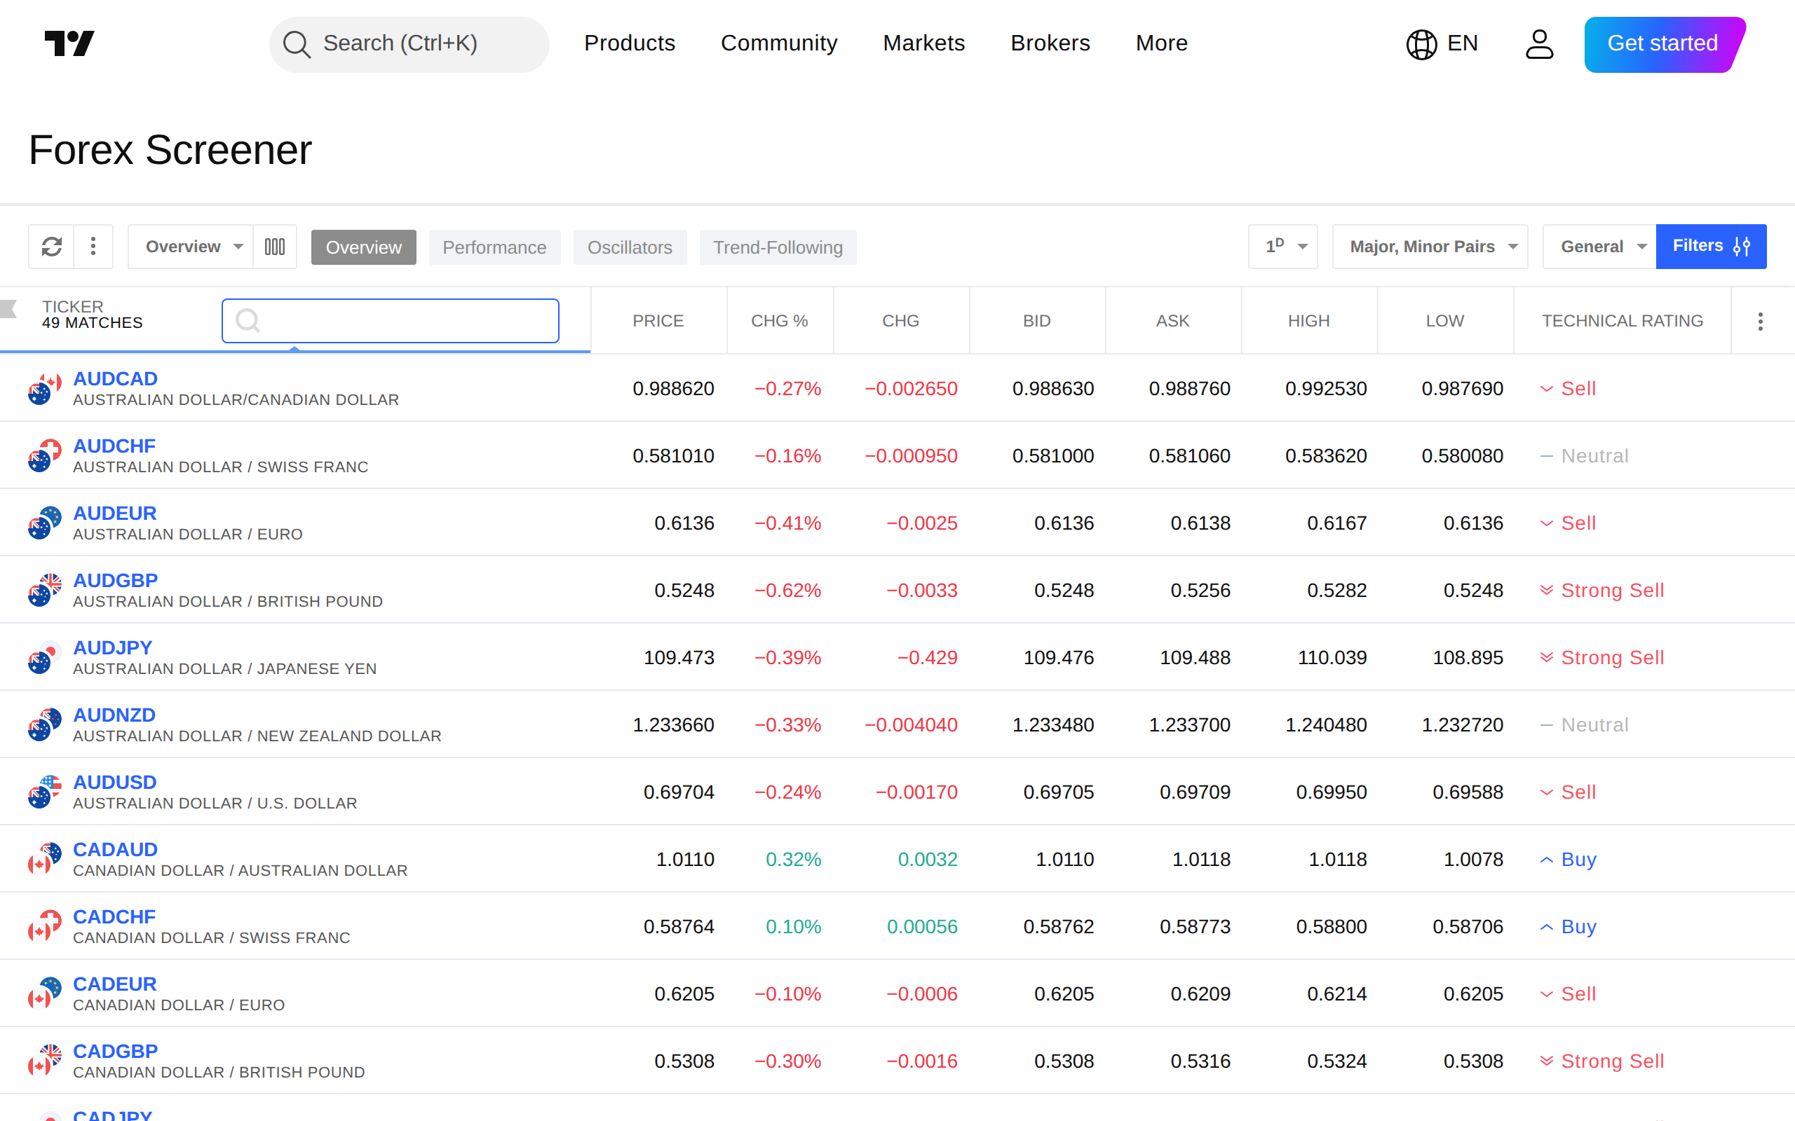Sort by the CHG % column header
Screen dimensions: 1795x1121
pos(779,321)
